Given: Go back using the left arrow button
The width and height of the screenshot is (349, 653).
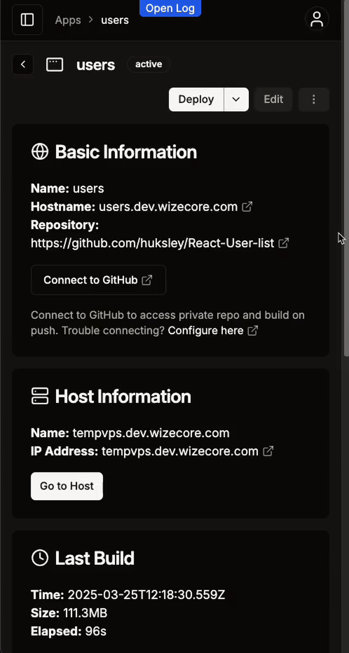Looking at the screenshot, I should click(23, 64).
